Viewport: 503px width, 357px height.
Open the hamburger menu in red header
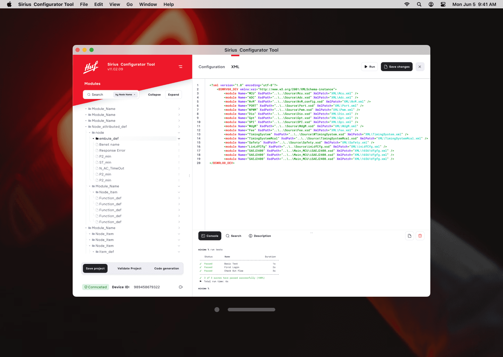tap(181, 67)
